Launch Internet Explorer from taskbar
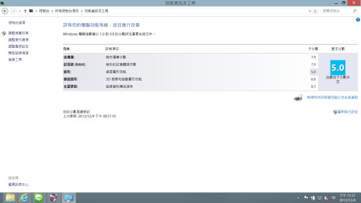 click(x=24, y=198)
